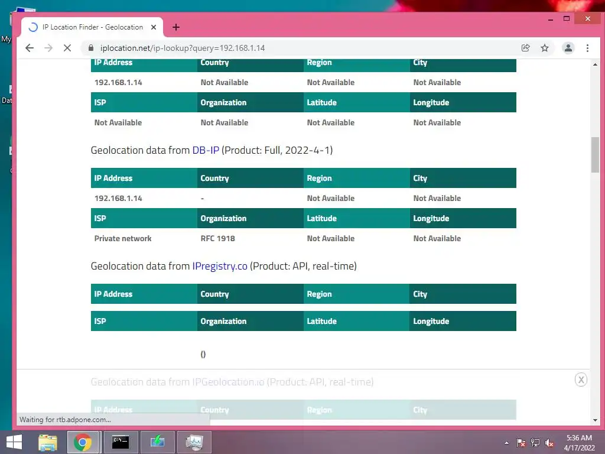605x454 pixels.
Task: Click the 'RFC 1918' organization value
Action: (217, 238)
